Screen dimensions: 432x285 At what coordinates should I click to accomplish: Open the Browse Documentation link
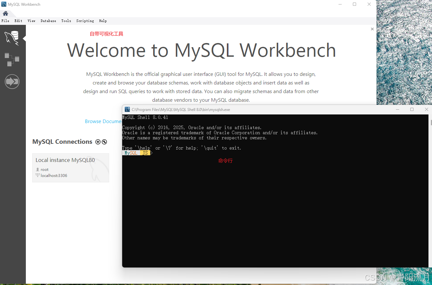coord(103,121)
